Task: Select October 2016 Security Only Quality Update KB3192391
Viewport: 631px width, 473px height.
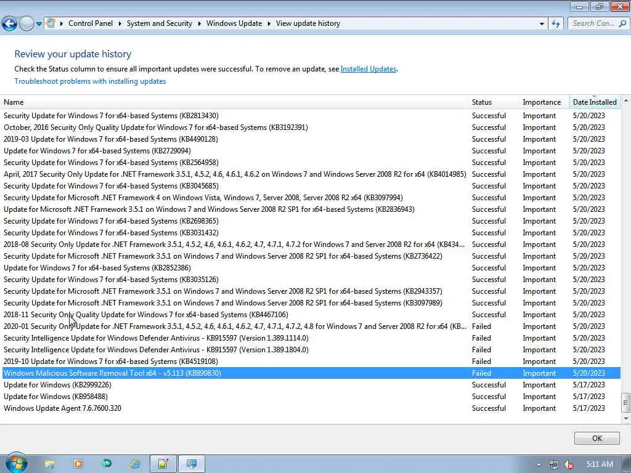Action: click(311, 127)
